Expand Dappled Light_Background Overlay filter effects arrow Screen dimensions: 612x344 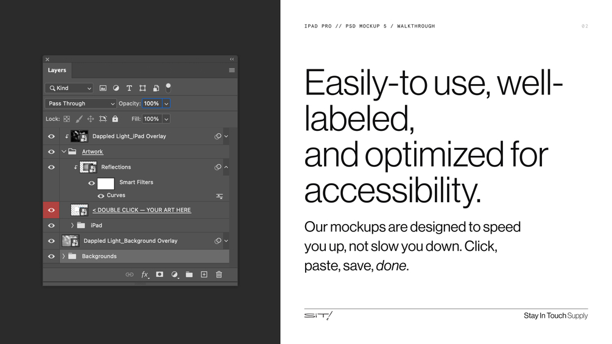point(226,240)
